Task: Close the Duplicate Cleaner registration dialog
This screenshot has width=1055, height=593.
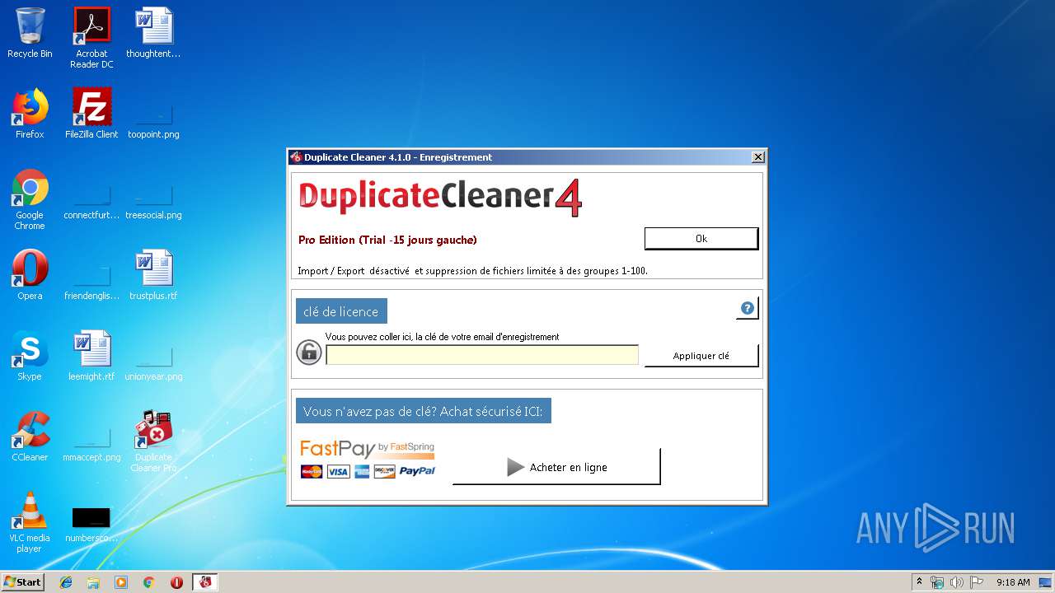Action: click(758, 157)
